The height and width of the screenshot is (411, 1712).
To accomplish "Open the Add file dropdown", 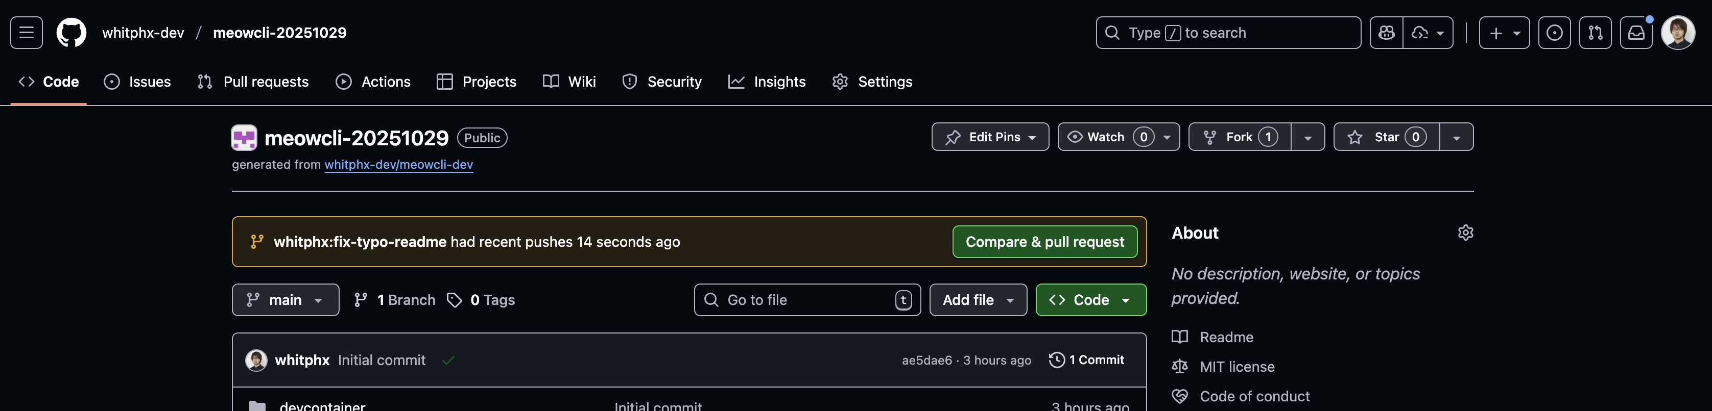I will pyautogui.click(x=978, y=300).
